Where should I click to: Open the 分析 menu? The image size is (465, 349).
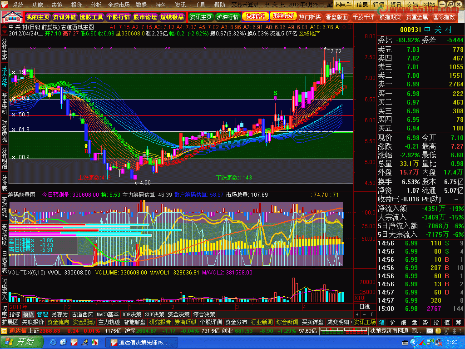point(96,5)
